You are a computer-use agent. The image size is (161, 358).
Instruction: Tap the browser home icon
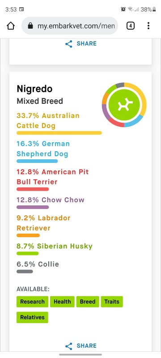coord(11,26)
